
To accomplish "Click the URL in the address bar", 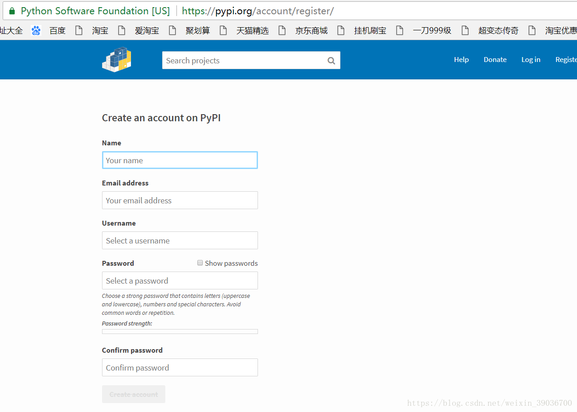I will click(258, 11).
